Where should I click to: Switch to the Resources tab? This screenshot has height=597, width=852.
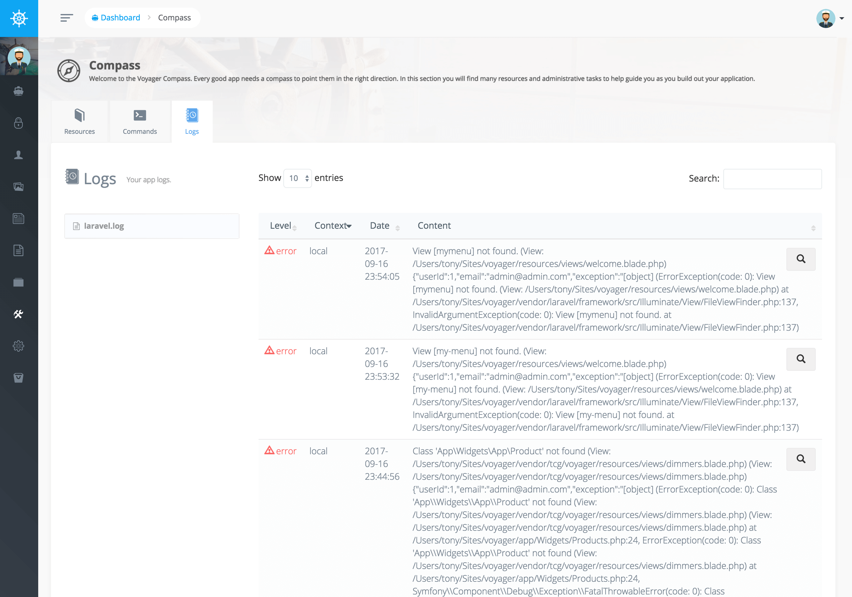point(79,121)
